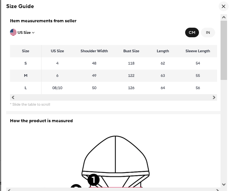Image resolution: width=229 pixels, height=191 pixels.
Task: Click the vertical scrollbar down arrow
Action: [224, 184]
